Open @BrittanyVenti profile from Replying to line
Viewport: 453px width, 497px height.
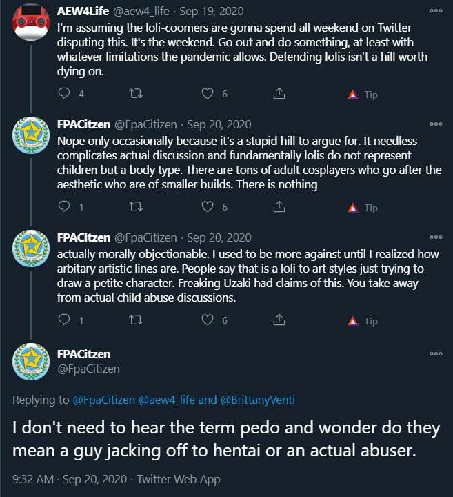[x=257, y=400]
